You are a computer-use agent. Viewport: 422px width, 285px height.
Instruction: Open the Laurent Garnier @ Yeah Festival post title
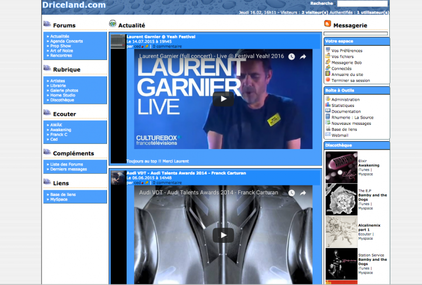pyautogui.click(x=161, y=37)
